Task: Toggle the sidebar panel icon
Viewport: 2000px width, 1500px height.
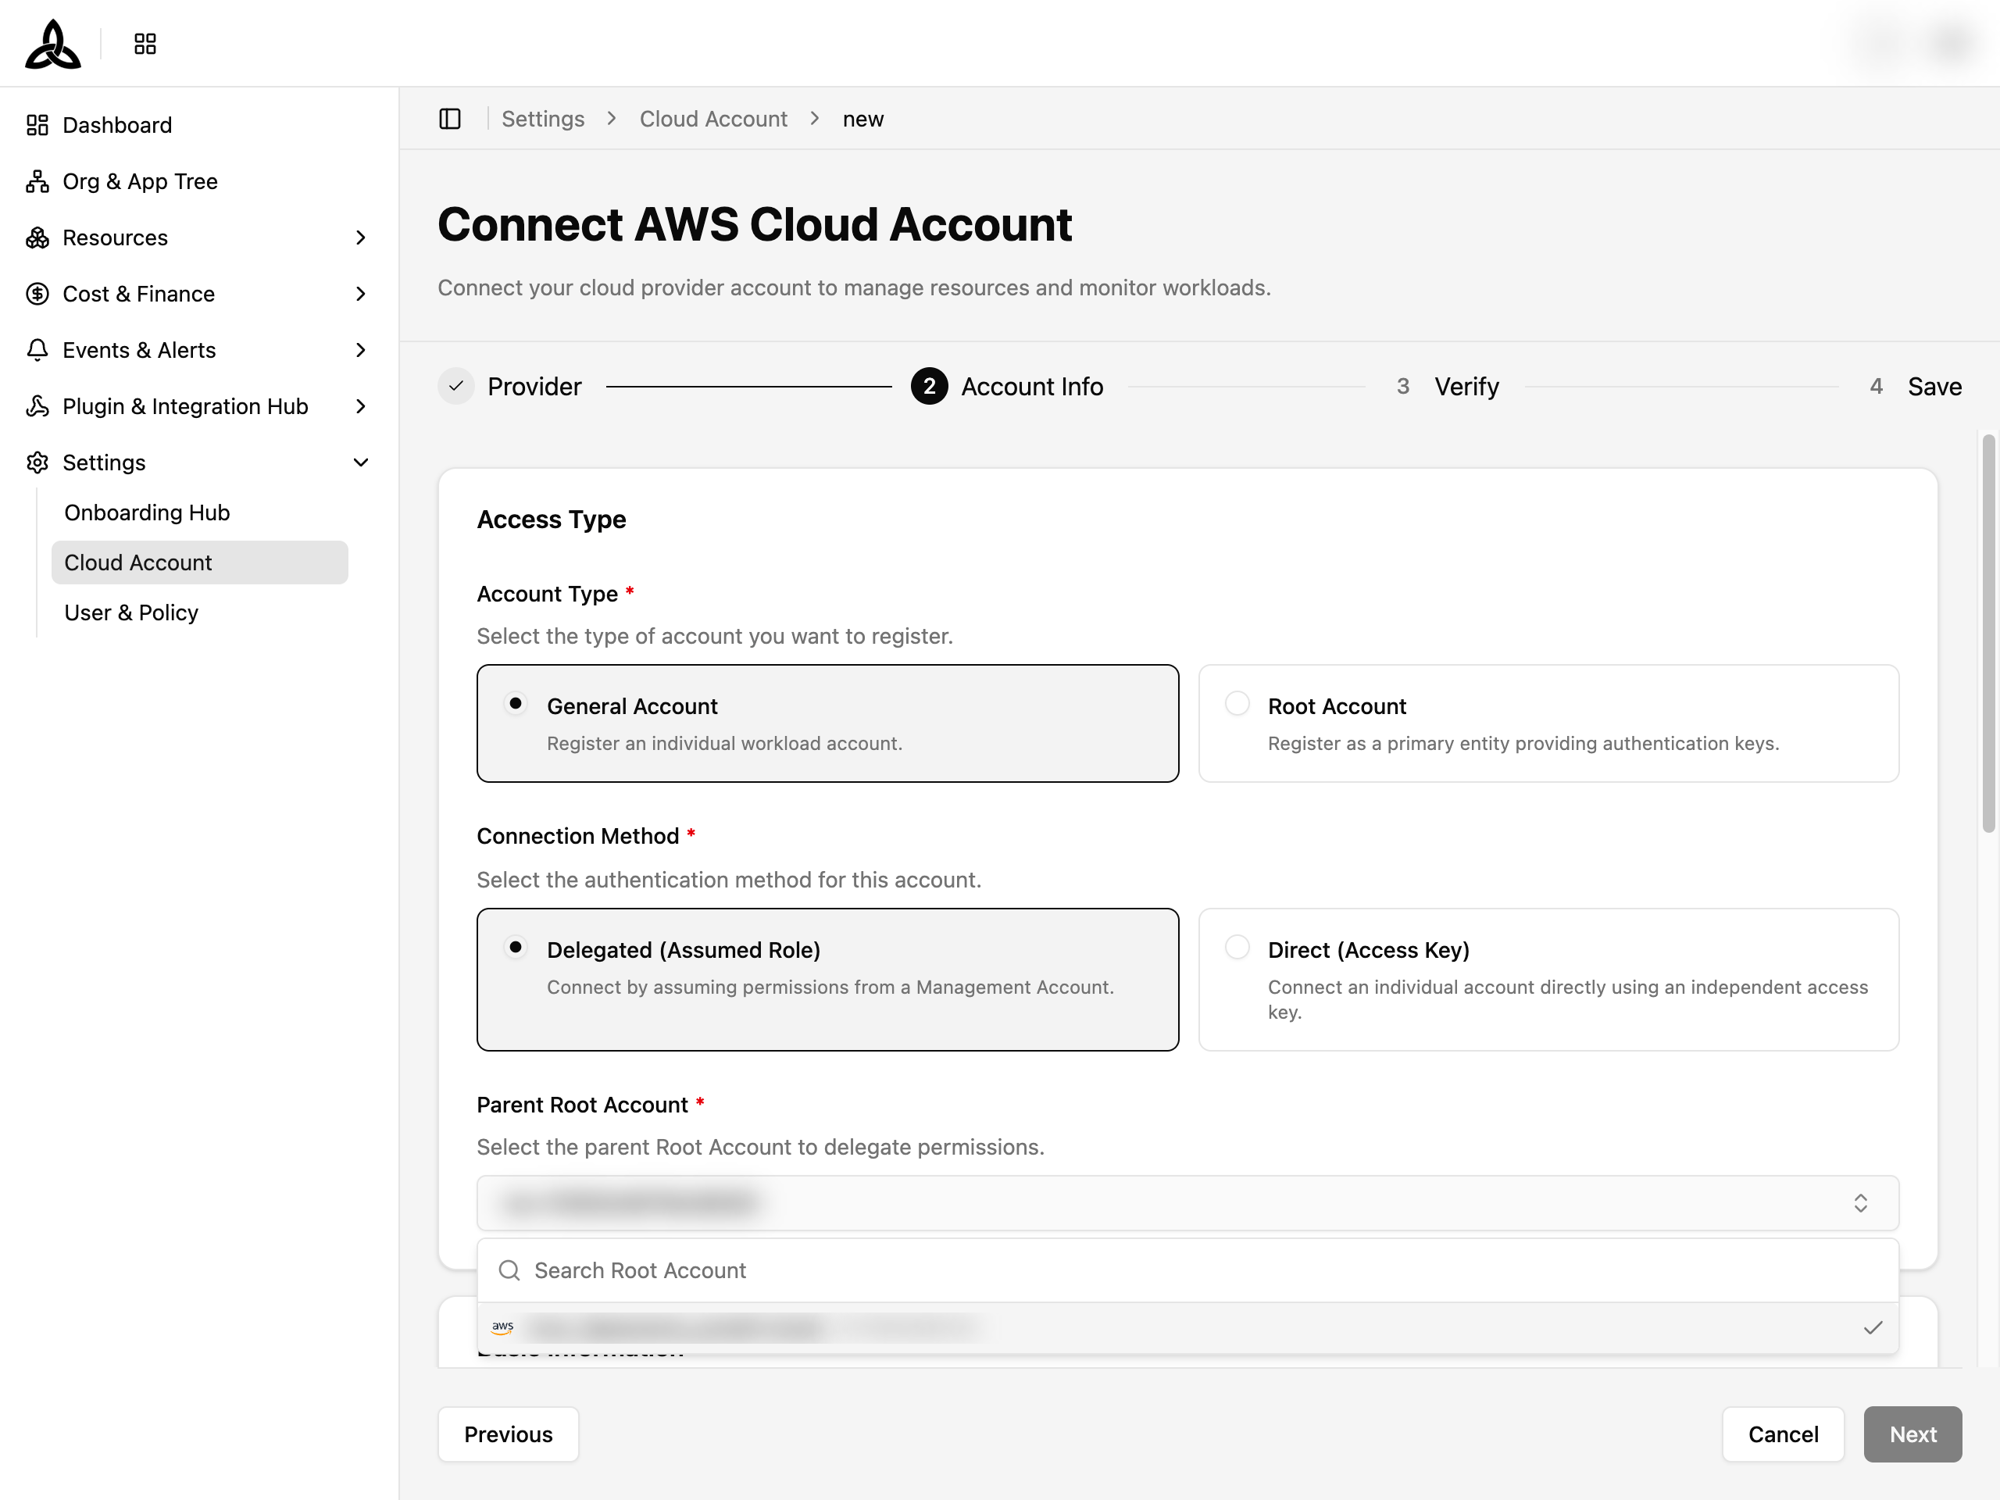Action: pos(450,119)
